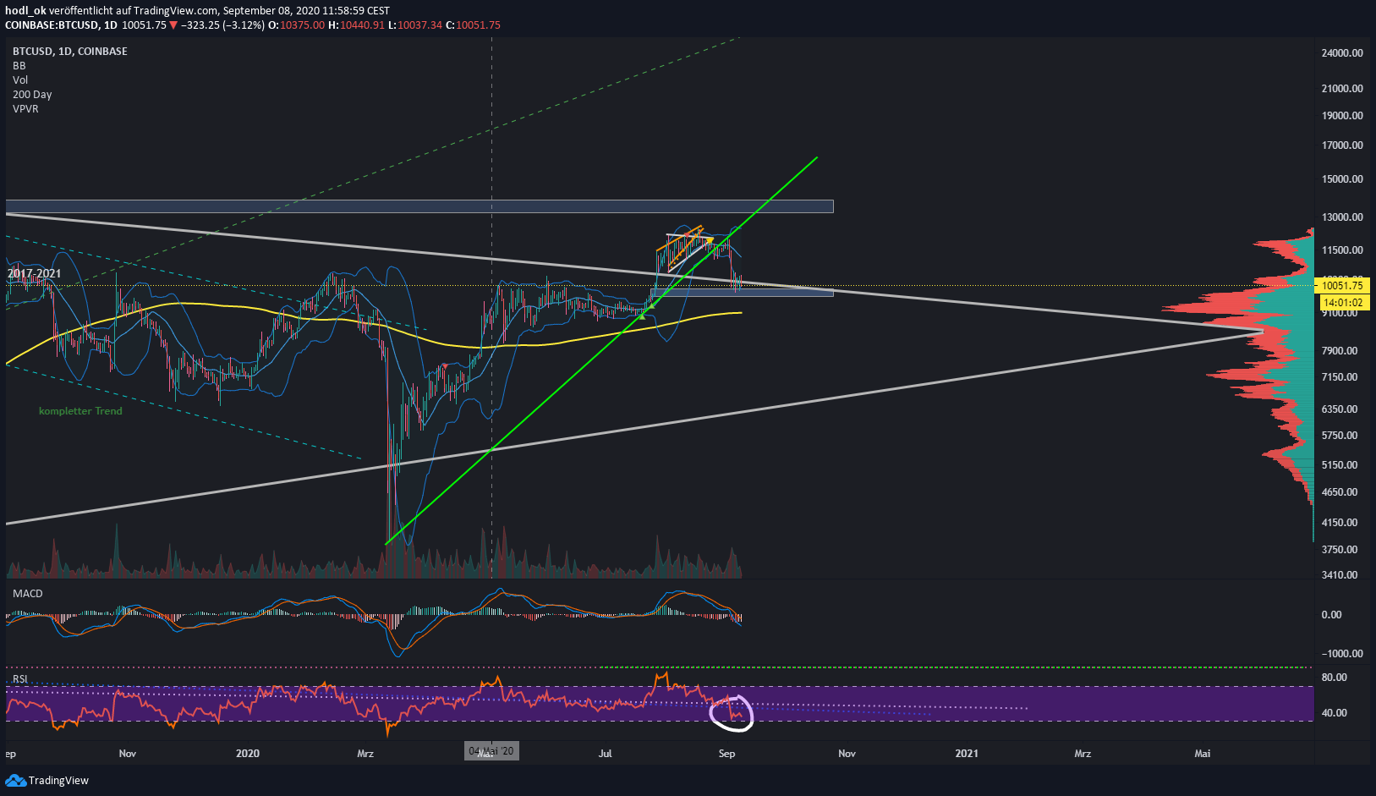Click the red down-triangle price change indicator
Viewport: 1376px width, 796px height.
click(173, 25)
